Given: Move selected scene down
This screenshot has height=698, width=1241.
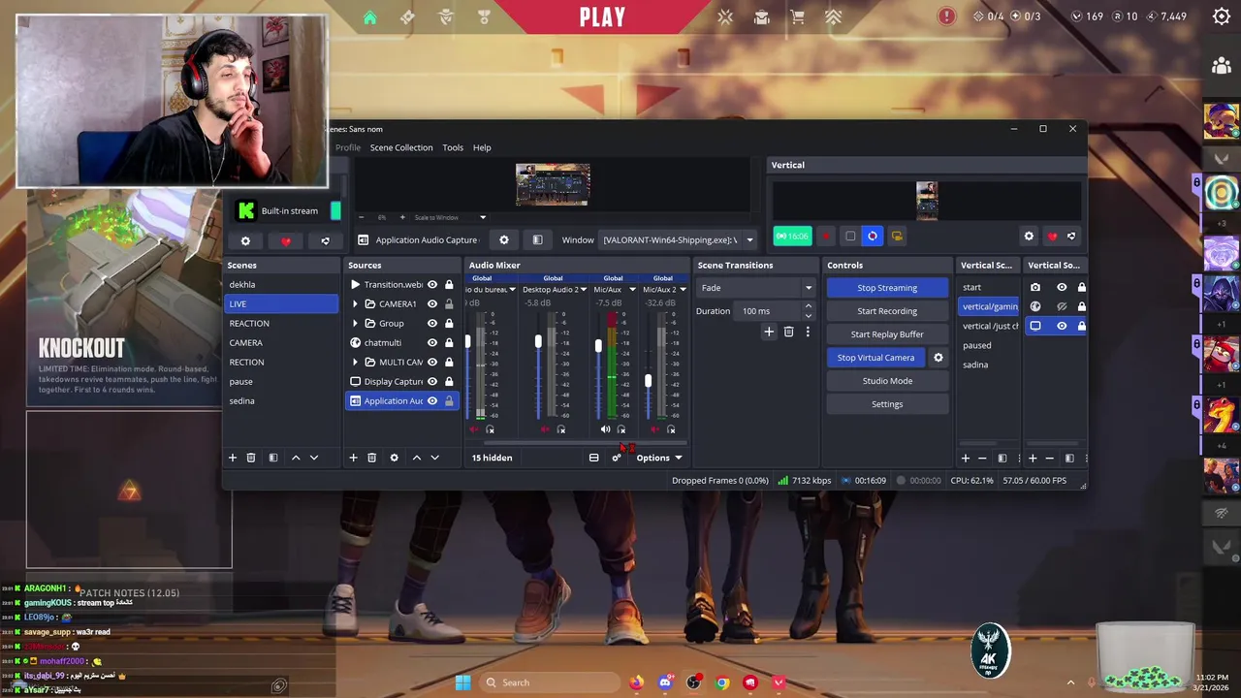Looking at the screenshot, I should click(x=313, y=458).
